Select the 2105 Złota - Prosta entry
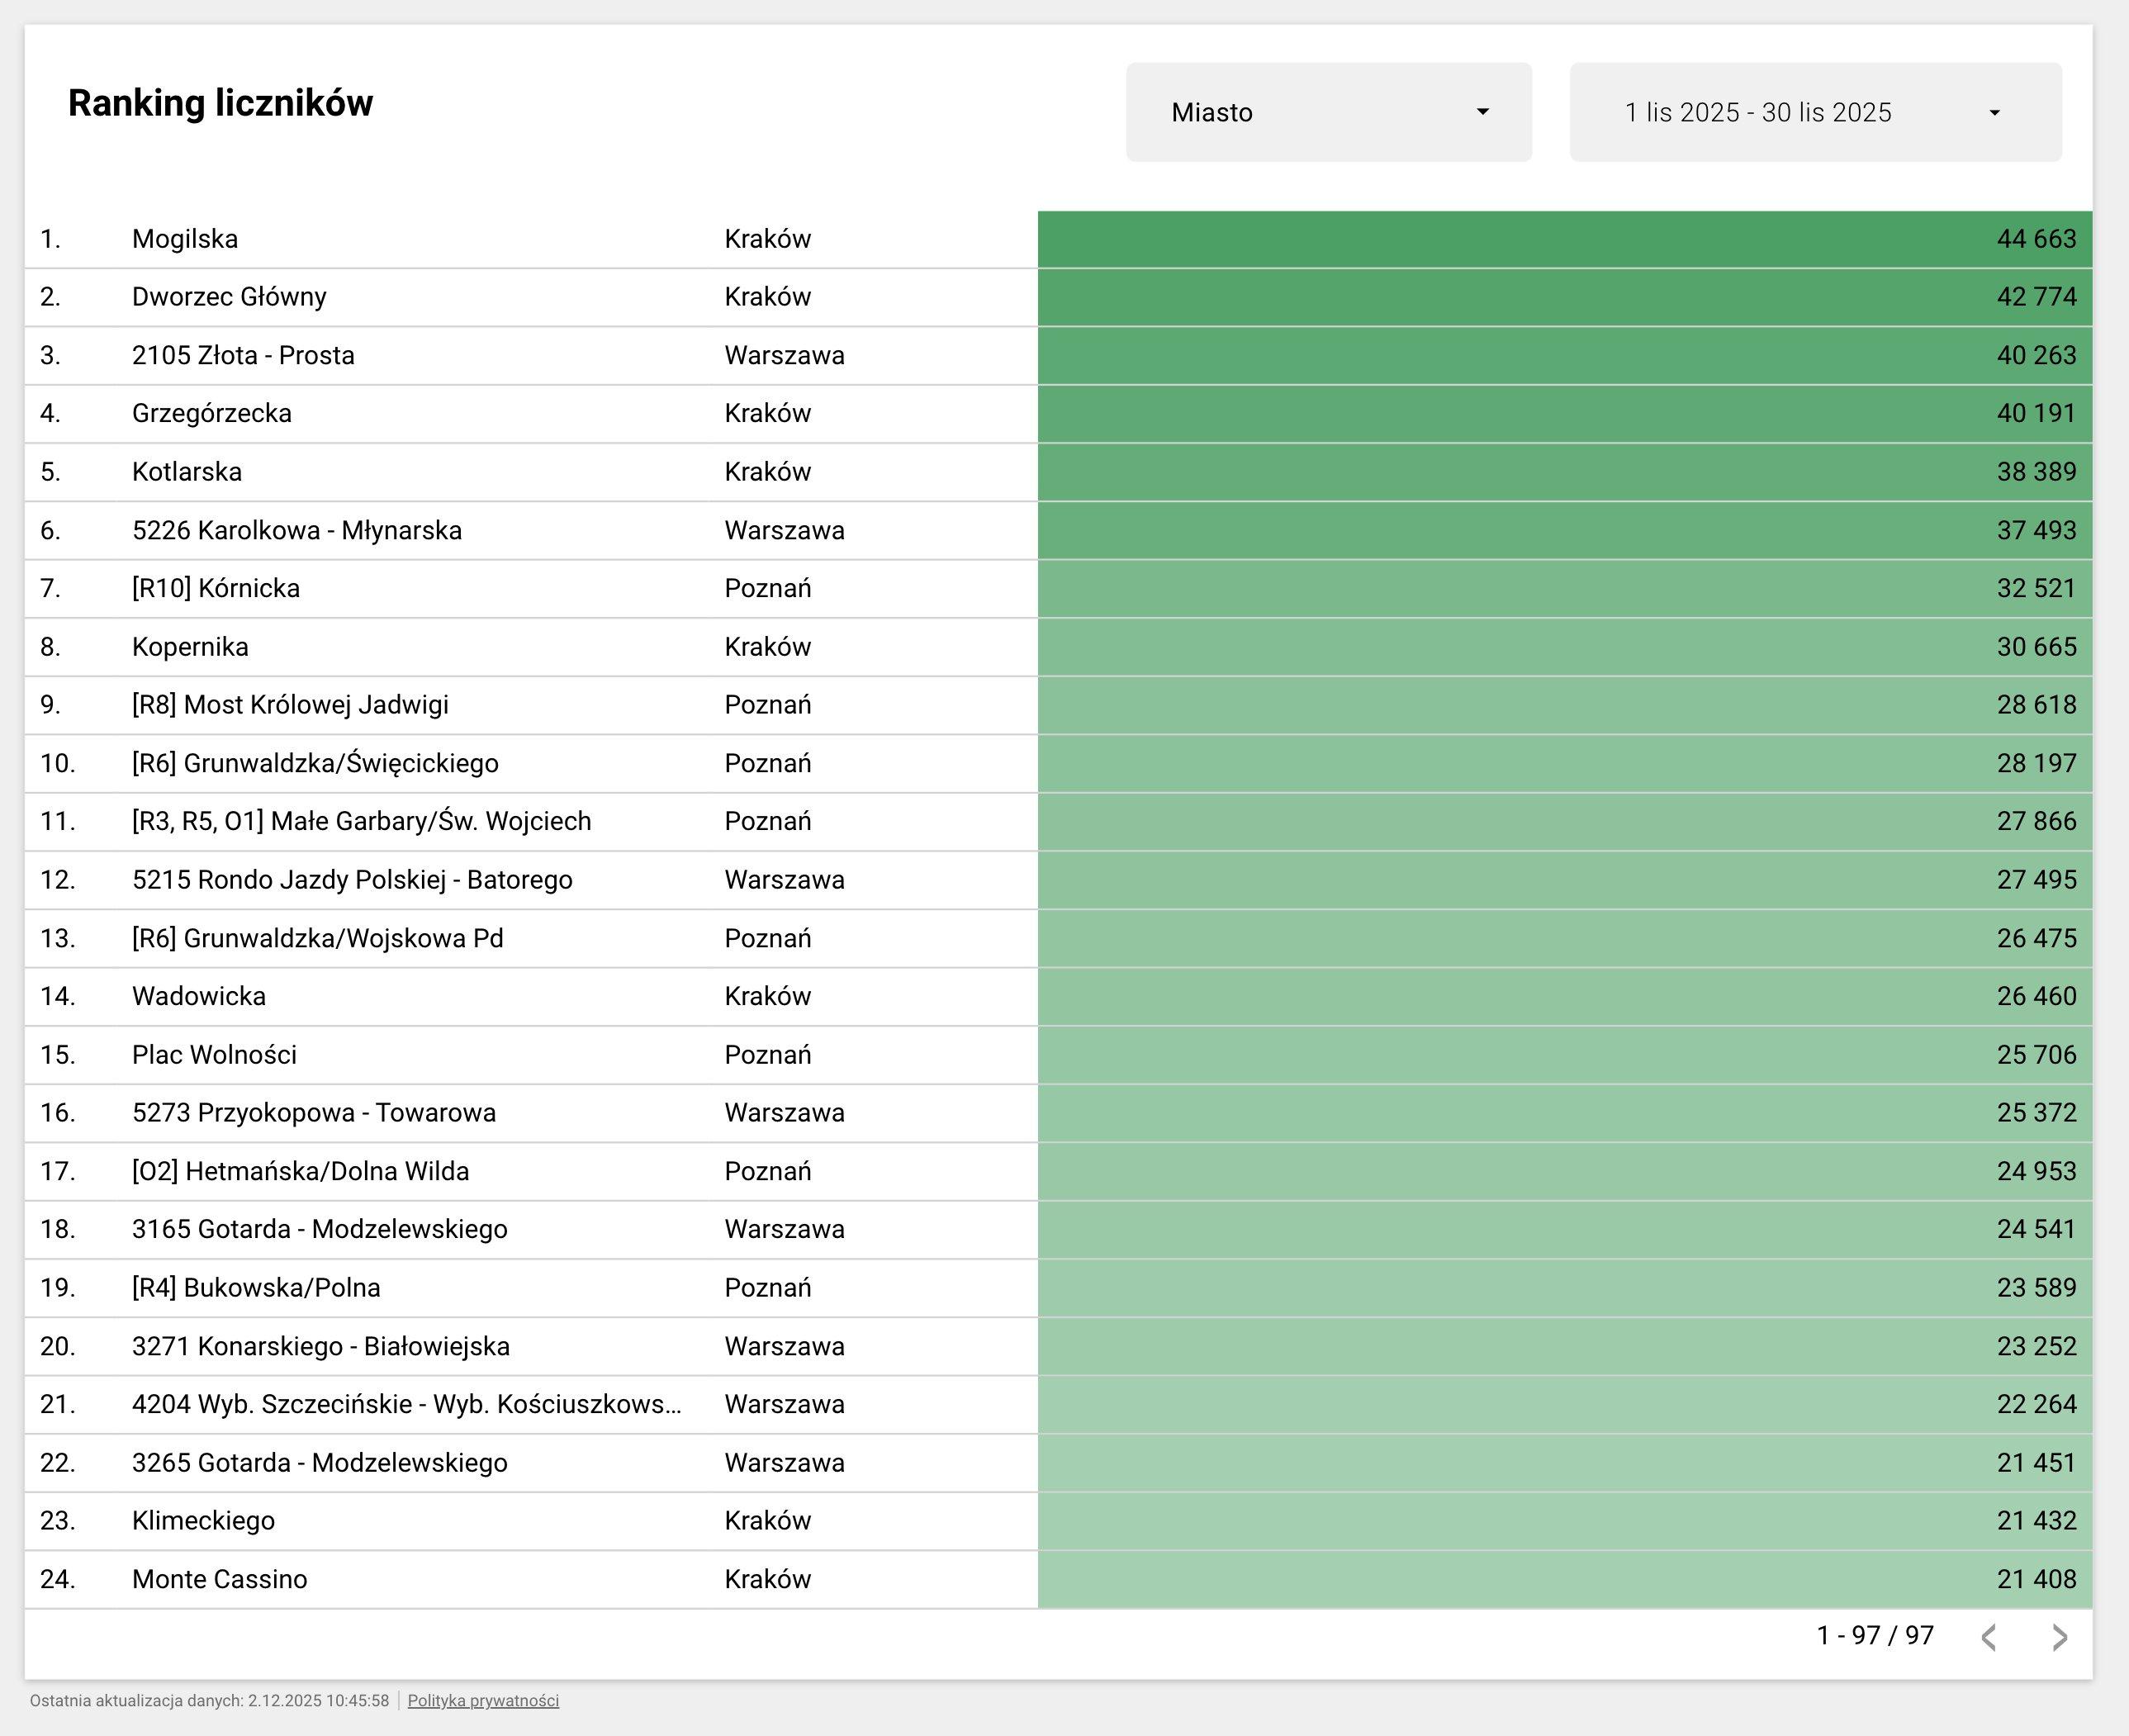The width and height of the screenshot is (2129, 1736). click(243, 355)
